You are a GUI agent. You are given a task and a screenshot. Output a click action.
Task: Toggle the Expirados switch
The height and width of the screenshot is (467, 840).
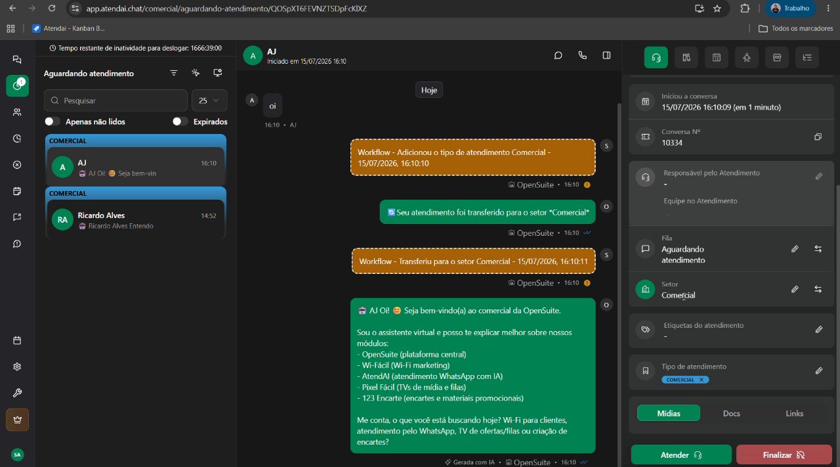tap(180, 122)
